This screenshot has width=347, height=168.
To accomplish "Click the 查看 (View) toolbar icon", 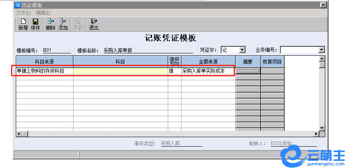I will (79, 24).
